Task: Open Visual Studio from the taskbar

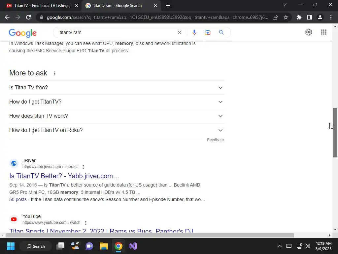Action: 133,246
